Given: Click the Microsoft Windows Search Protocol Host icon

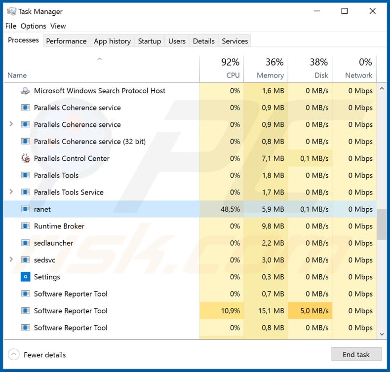Looking at the screenshot, I should (26, 91).
